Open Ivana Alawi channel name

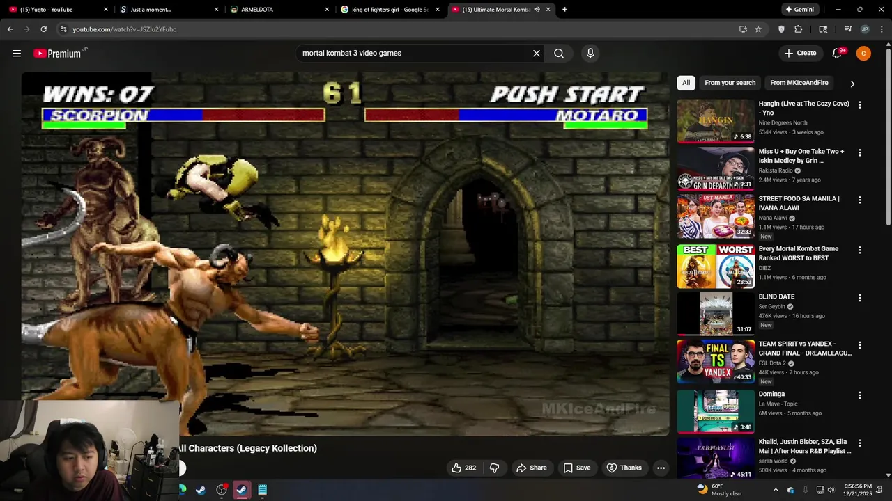pos(773,218)
